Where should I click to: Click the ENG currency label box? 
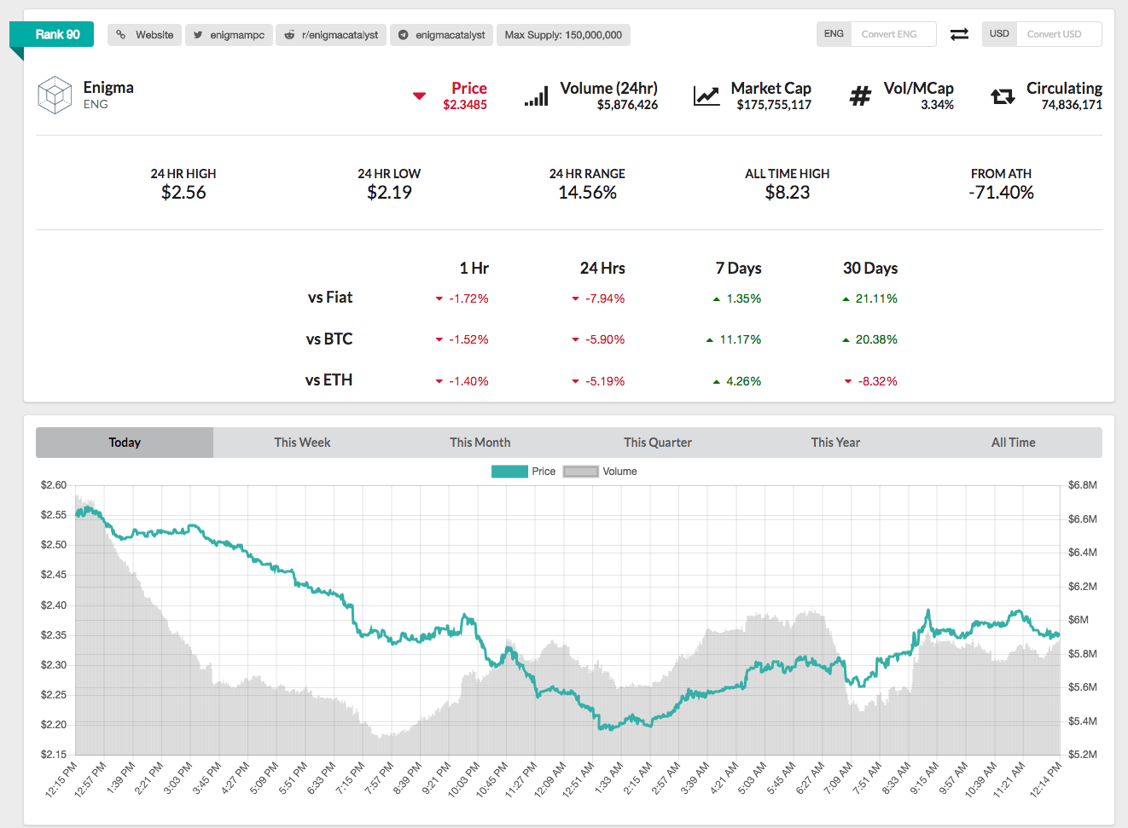(x=834, y=34)
